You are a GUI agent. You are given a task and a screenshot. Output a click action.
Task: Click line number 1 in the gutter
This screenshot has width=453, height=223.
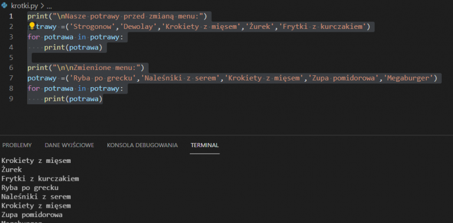pos(11,16)
